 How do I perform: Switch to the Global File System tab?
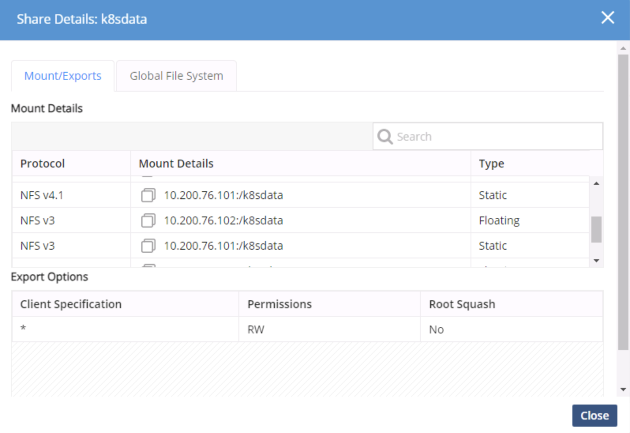[176, 76]
